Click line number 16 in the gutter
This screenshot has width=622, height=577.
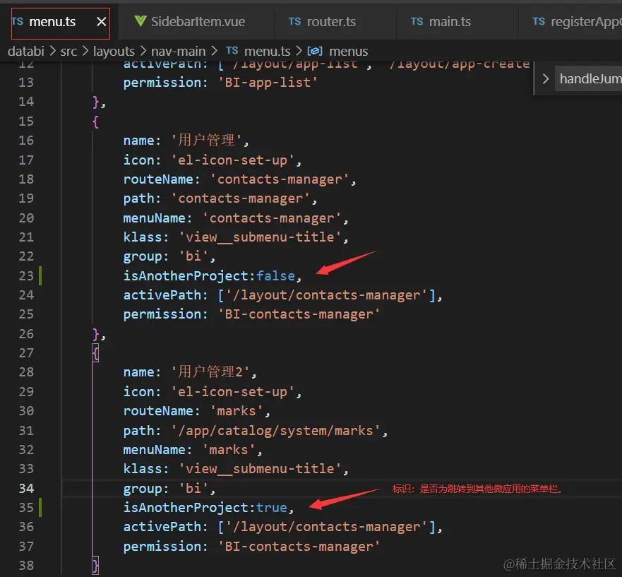tap(26, 141)
